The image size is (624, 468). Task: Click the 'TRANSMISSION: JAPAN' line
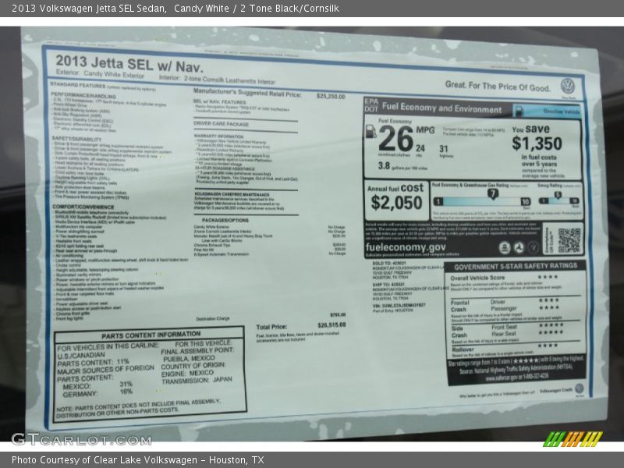pos(197,381)
